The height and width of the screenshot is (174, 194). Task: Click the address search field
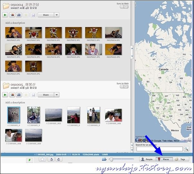160,149
